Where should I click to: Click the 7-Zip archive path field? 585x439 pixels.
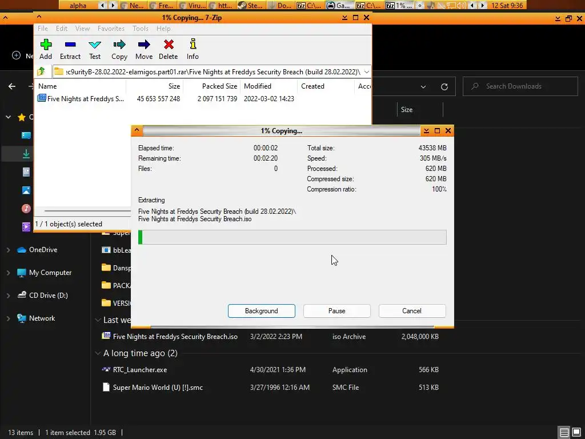point(212,71)
